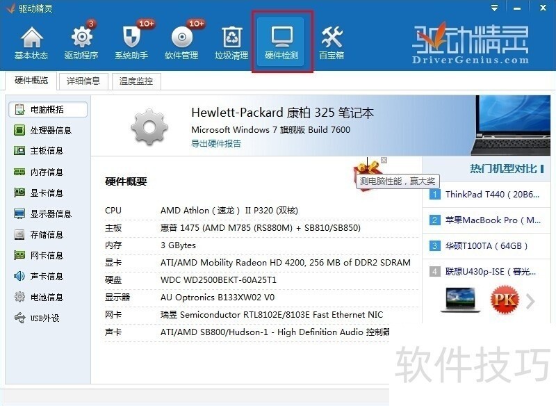View 显卡信息 graphics card details

[43, 193]
